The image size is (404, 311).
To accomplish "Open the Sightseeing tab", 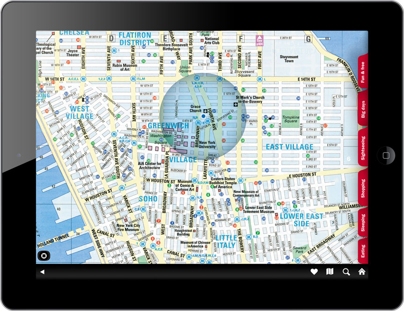I will 363,148.
